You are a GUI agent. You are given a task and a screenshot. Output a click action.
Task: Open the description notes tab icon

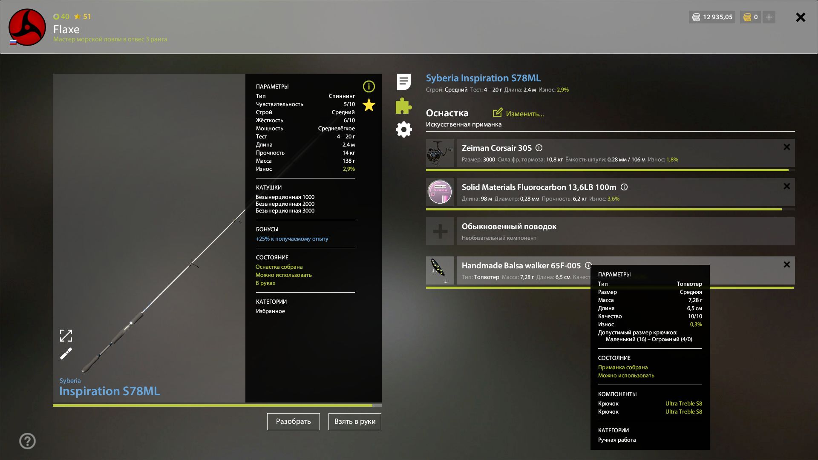point(403,81)
